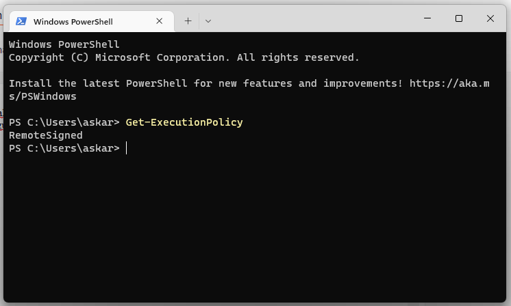
Task: Click the first PS C:\Users\askar> prompt
Action: pyautogui.click(x=64, y=122)
